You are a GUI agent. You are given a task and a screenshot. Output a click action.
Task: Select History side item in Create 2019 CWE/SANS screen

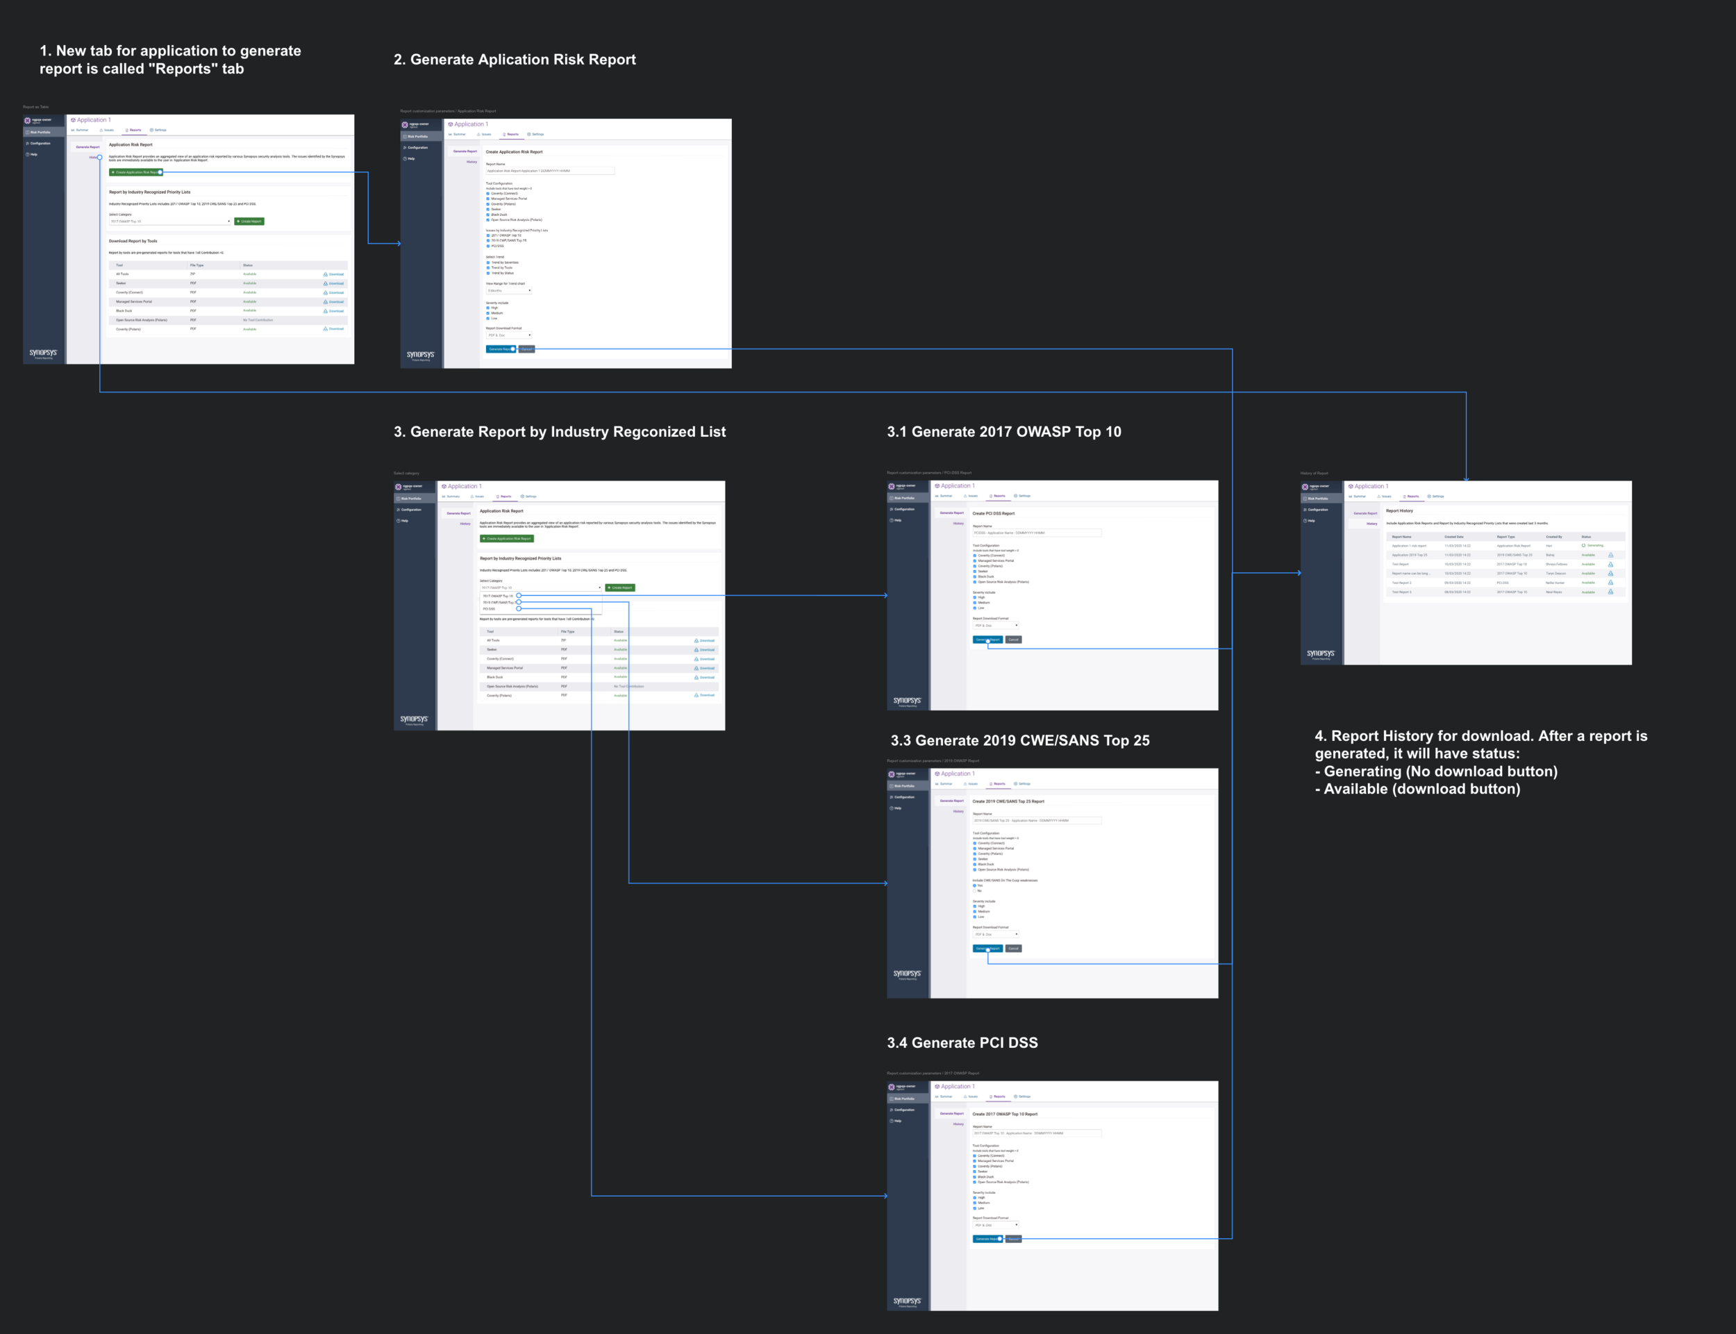[958, 812]
